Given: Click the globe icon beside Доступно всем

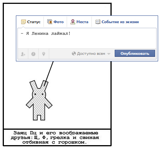Looking at the screenshot, I should point(74,53).
